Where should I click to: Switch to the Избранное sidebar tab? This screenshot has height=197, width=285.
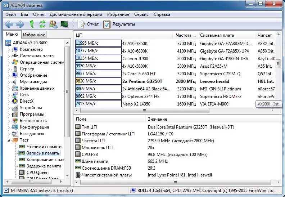click(x=34, y=35)
